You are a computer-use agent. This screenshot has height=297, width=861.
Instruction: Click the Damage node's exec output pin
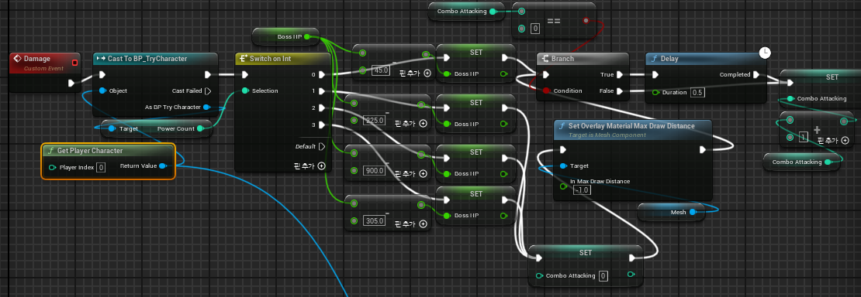click(71, 83)
